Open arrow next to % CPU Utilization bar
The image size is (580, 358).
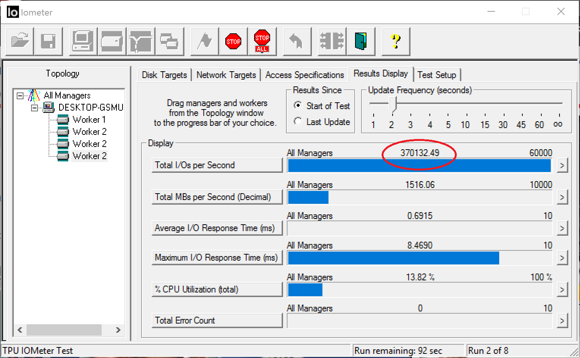click(x=562, y=290)
